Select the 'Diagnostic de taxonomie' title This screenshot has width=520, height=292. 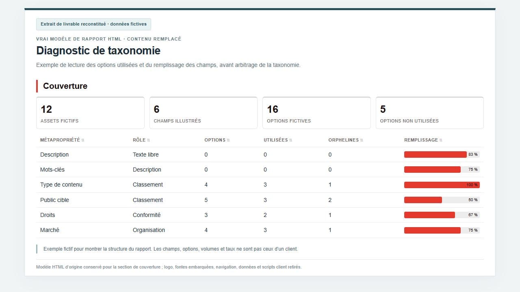98,51
